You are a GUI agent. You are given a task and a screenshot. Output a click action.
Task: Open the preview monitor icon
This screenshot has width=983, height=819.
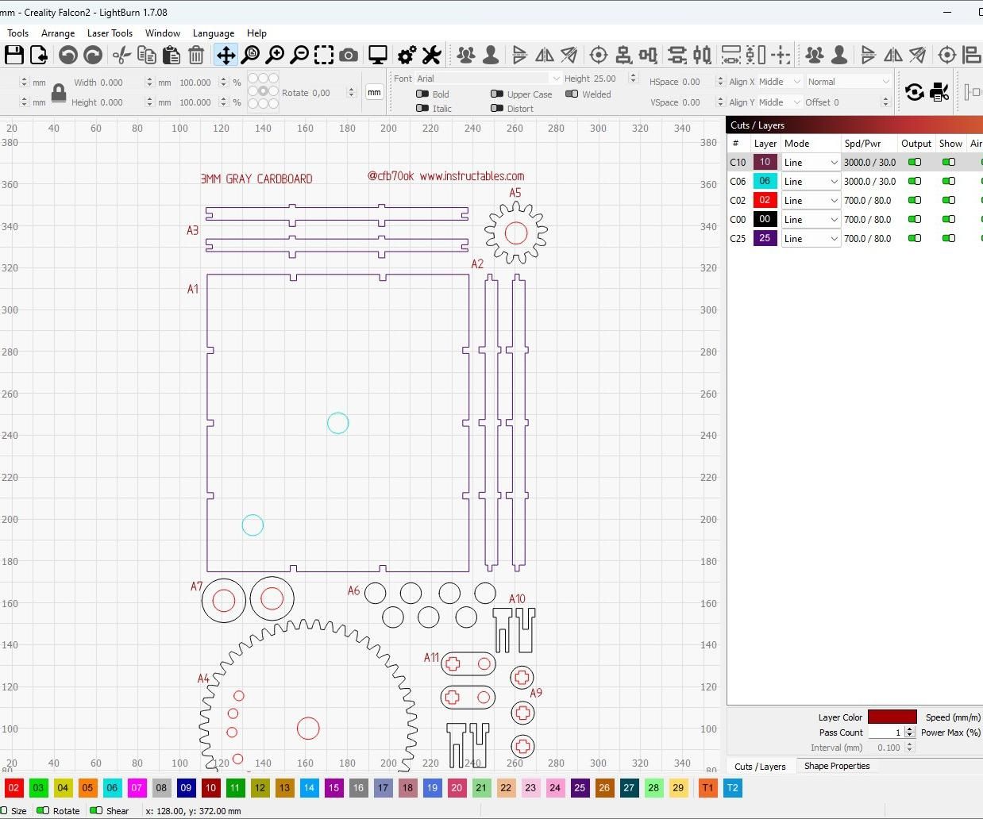point(378,55)
